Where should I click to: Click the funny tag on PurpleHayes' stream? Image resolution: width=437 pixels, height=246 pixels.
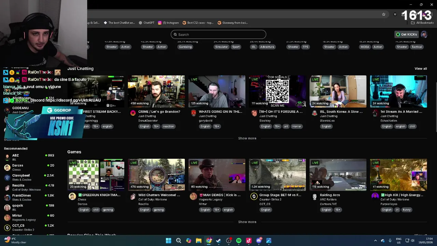point(407,210)
